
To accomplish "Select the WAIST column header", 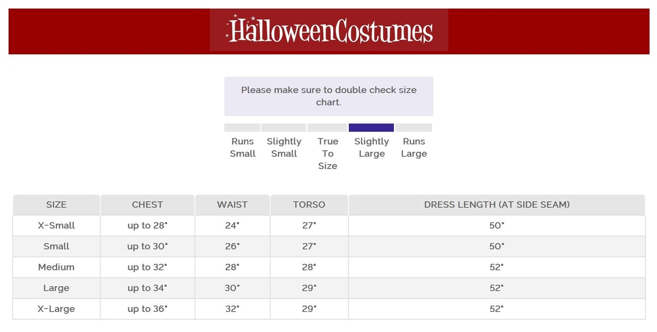I will coord(232,205).
